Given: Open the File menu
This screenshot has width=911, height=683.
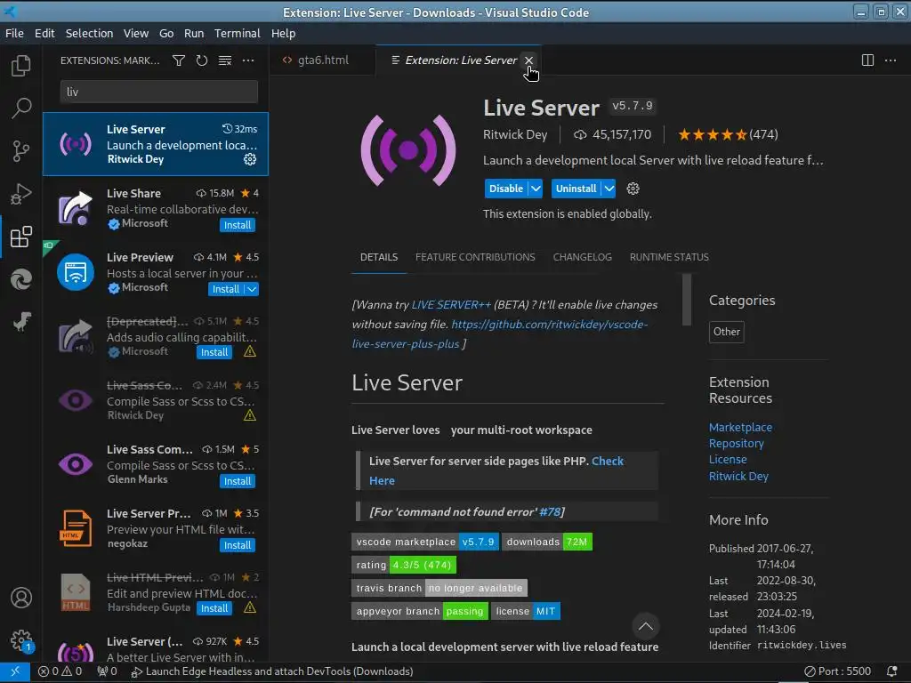Looking at the screenshot, I should click(x=14, y=33).
